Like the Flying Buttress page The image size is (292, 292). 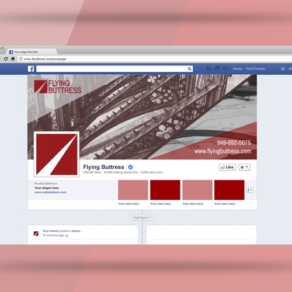pos(227,167)
